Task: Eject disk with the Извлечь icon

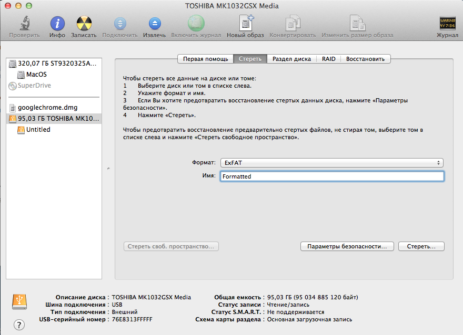Action: (x=155, y=24)
